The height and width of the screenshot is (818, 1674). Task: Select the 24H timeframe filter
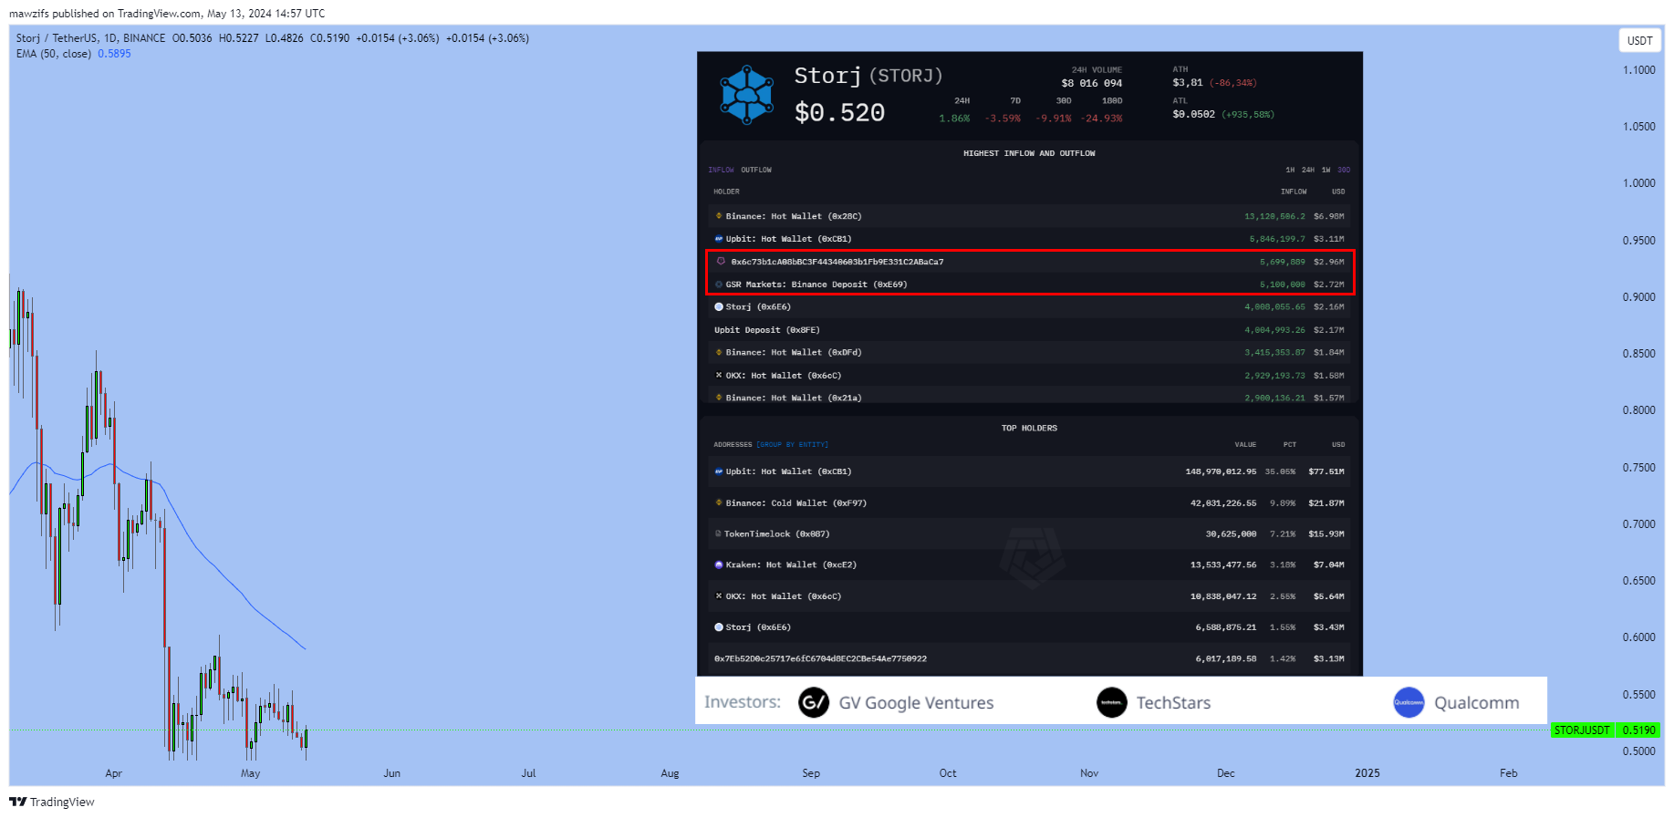tap(1308, 170)
